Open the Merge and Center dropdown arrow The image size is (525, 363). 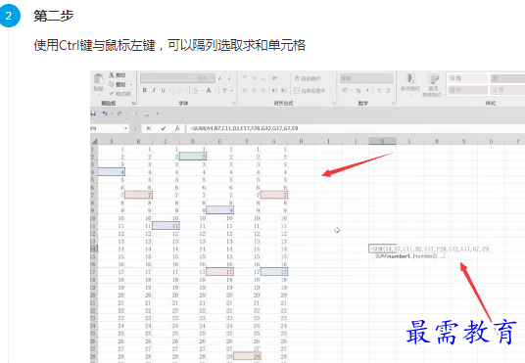tap(331, 91)
